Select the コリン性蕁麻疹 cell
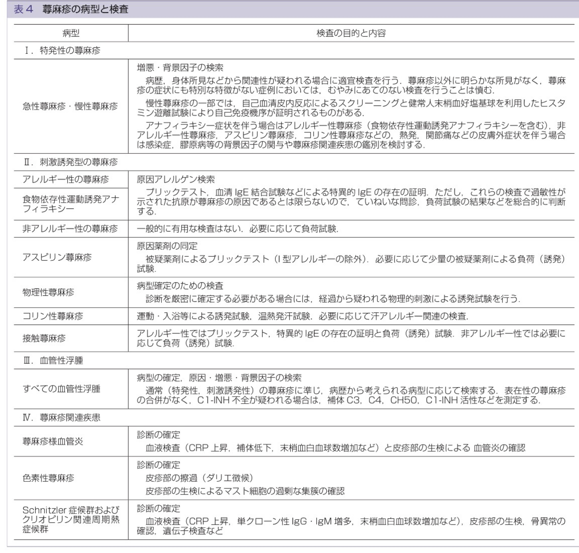 click(53, 316)
